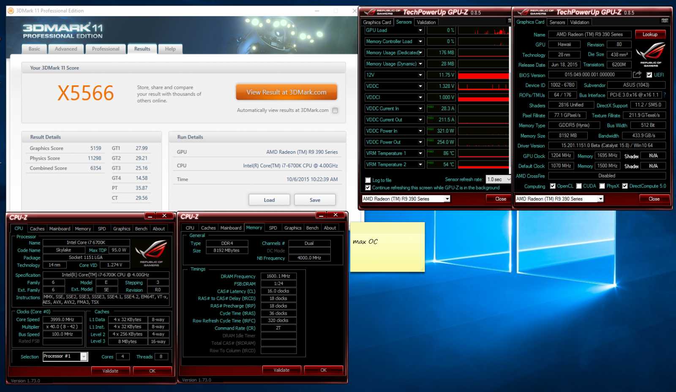Image resolution: width=676 pixels, height=392 pixels.
Task: Open the Memory Usage (Dynamic) dropdown
Action: coord(420,64)
